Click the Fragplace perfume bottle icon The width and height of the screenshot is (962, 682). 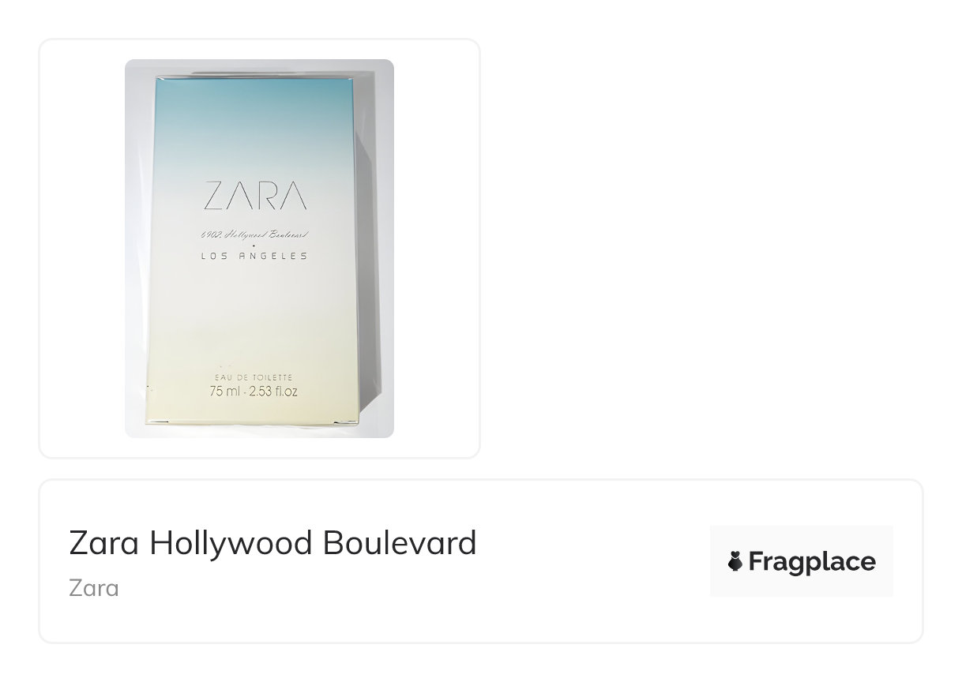(735, 562)
